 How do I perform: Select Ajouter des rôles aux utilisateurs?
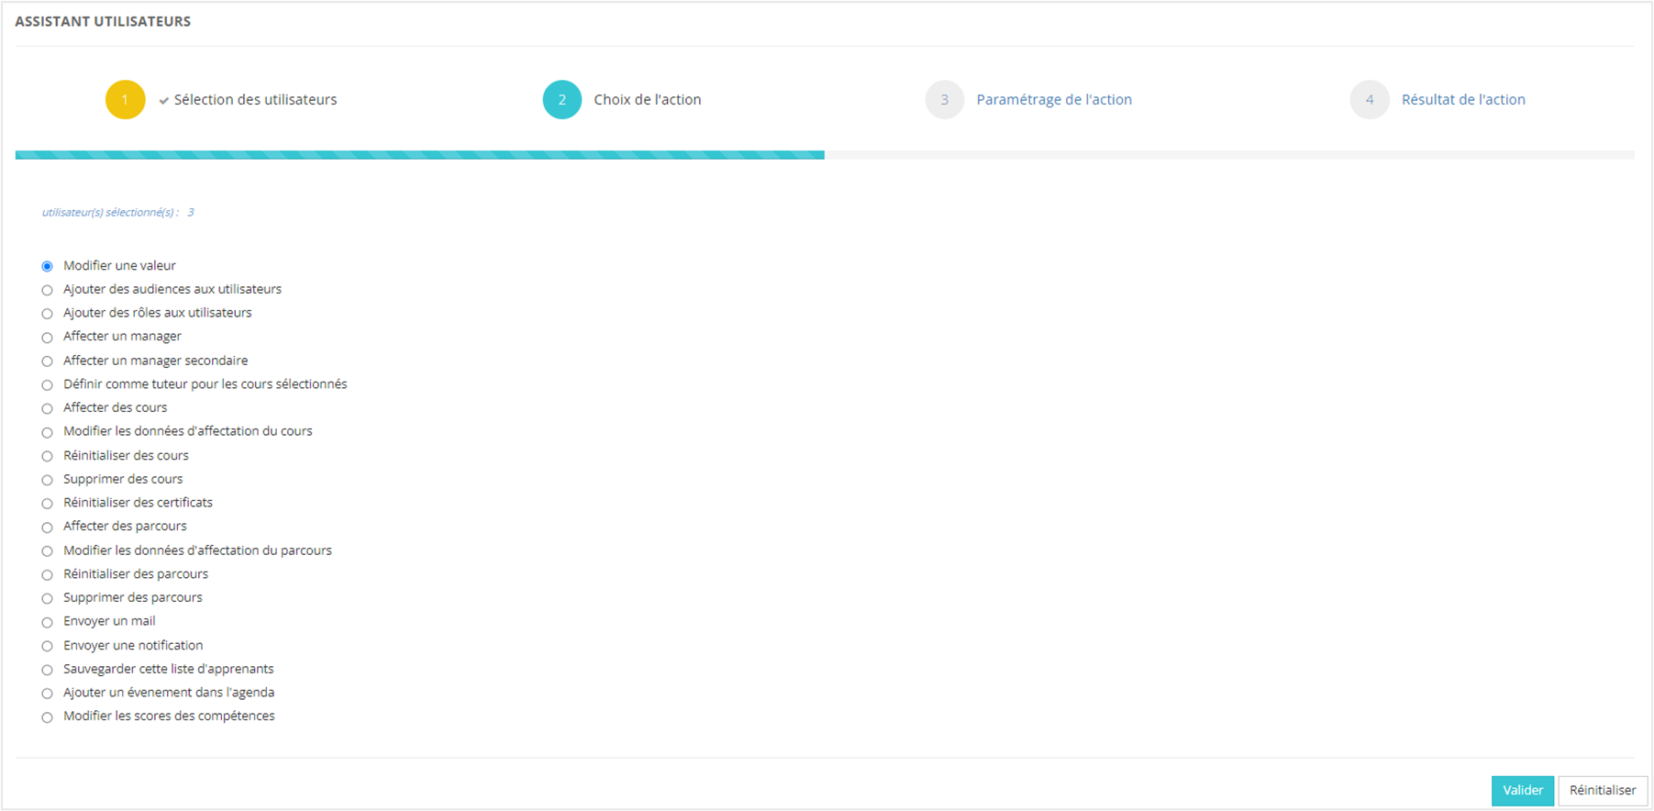click(x=48, y=314)
